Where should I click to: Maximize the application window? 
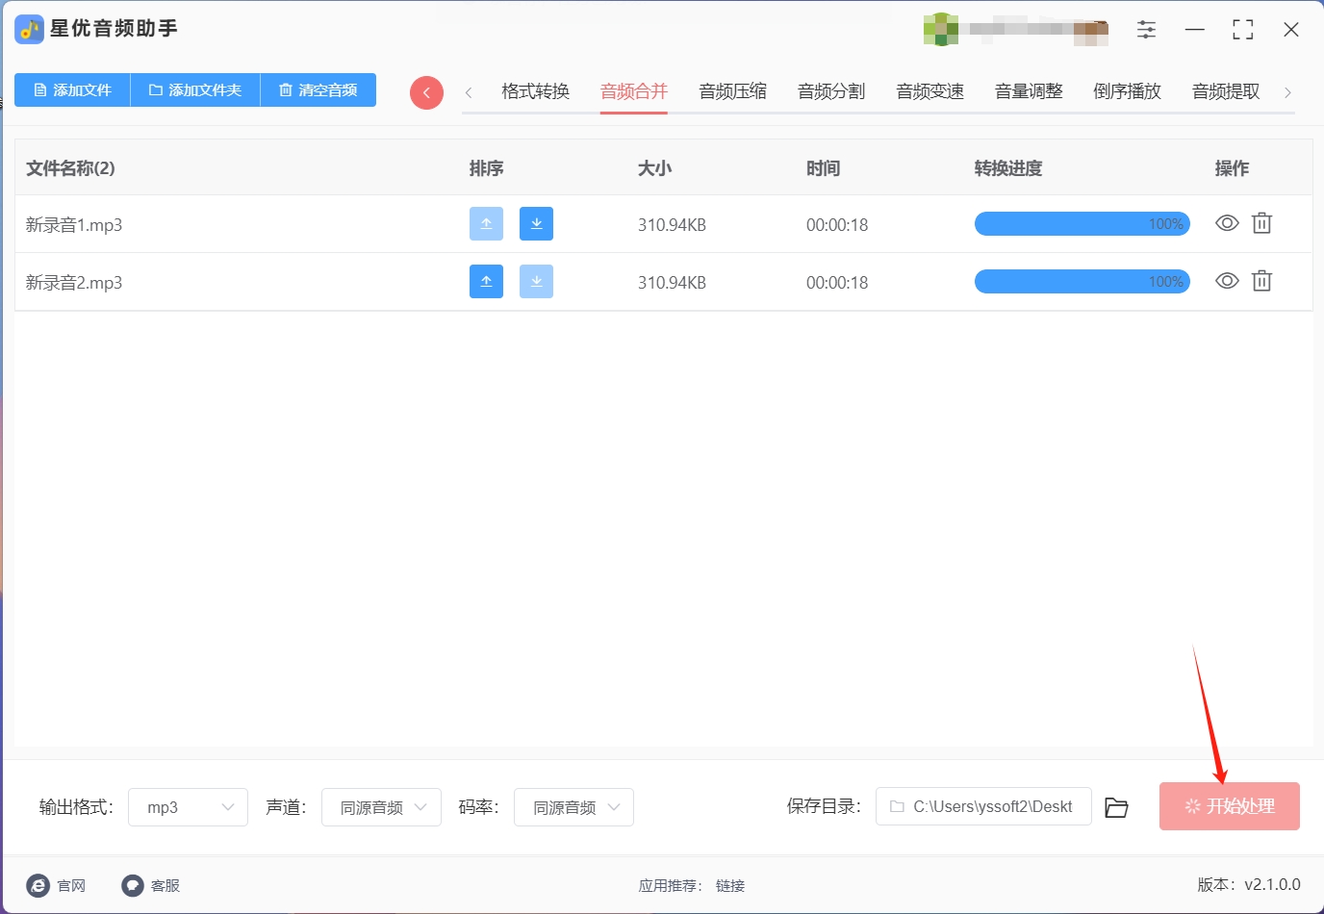pyautogui.click(x=1243, y=30)
